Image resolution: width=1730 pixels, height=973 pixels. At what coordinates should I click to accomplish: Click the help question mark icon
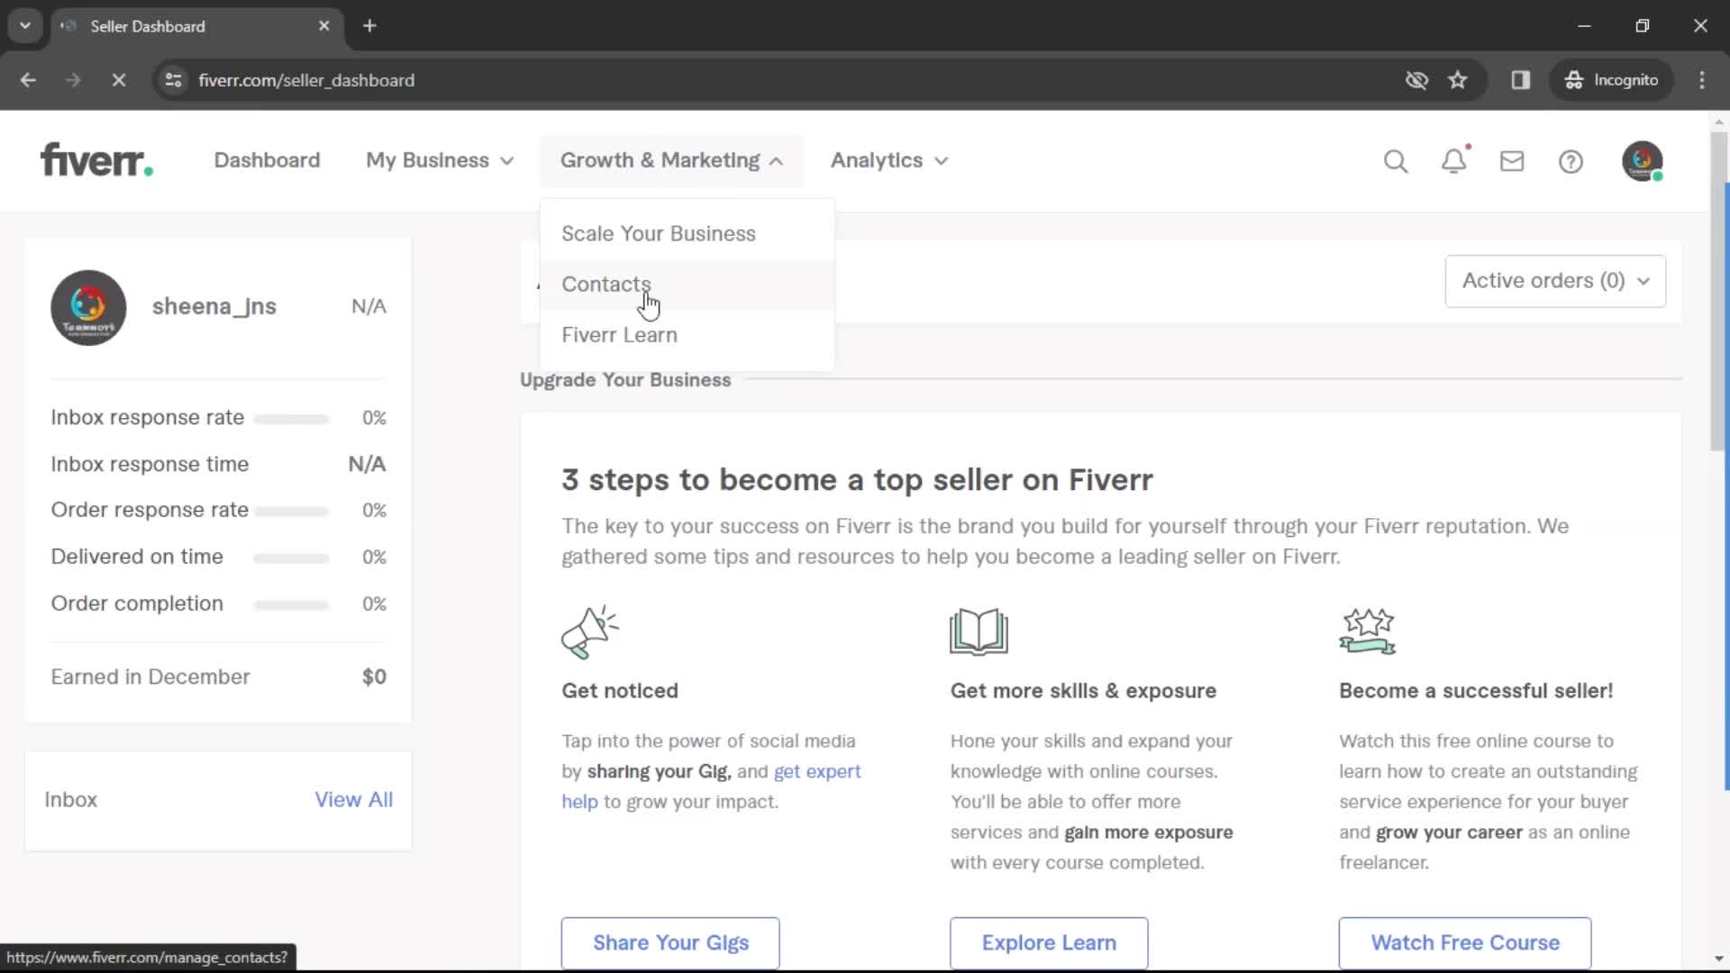pyautogui.click(x=1572, y=160)
